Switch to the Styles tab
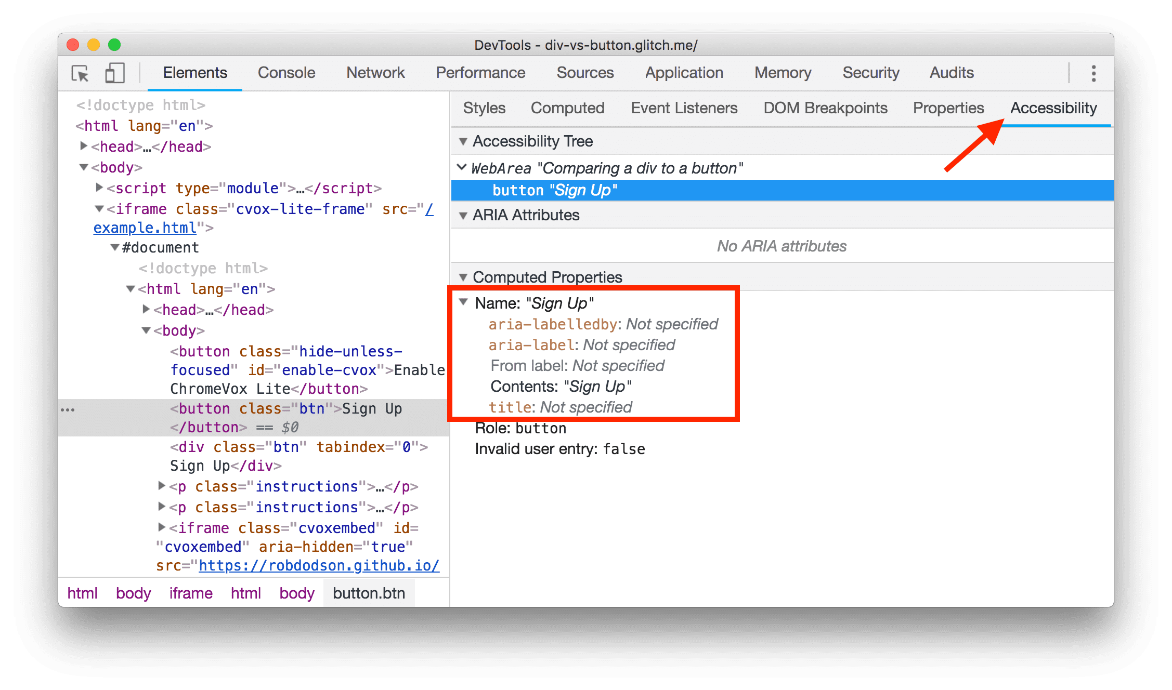 click(484, 108)
